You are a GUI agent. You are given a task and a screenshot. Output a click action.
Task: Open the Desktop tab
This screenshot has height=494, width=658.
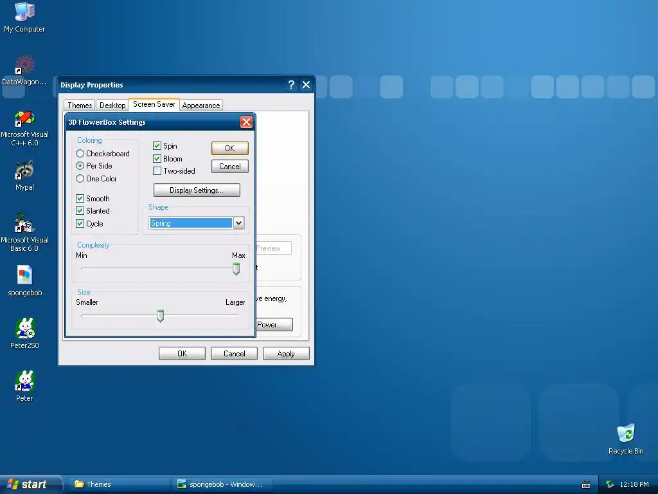coord(112,105)
